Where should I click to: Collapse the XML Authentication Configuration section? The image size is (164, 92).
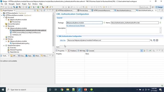57,36
